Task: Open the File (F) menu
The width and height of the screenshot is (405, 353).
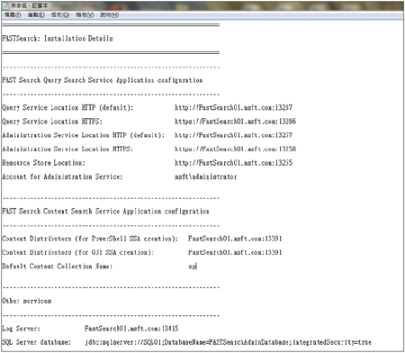Action: click(x=13, y=15)
